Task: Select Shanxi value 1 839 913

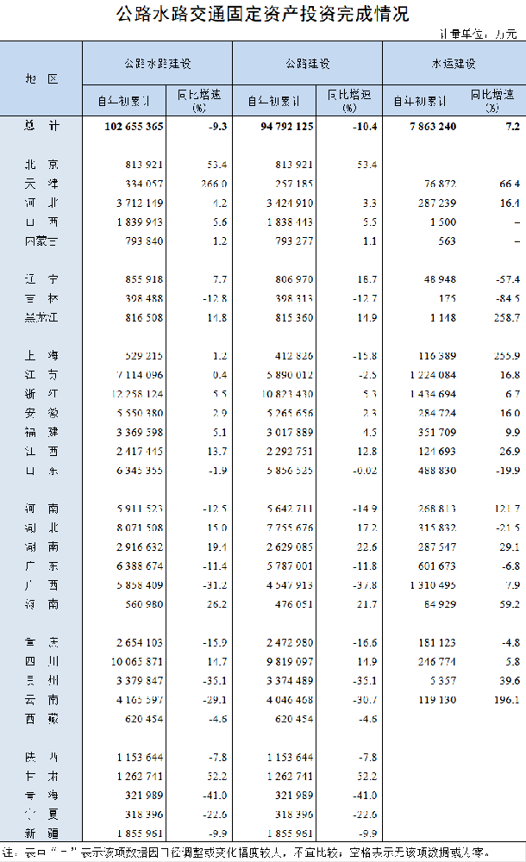Action: (x=140, y=222)
